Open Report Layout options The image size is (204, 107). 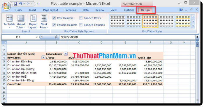(33, 22)
